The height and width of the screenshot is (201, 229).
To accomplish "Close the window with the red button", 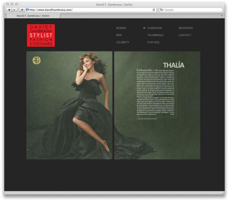I will (x=7, y=5).
